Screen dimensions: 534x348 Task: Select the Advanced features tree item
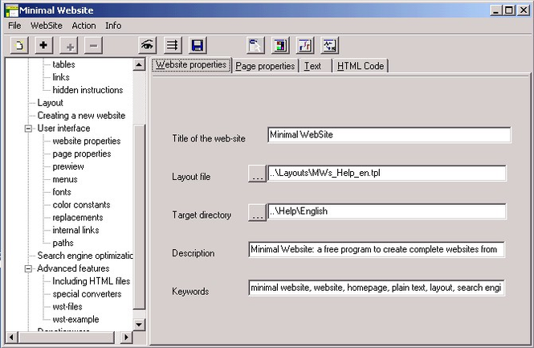(x=73, y=268)
